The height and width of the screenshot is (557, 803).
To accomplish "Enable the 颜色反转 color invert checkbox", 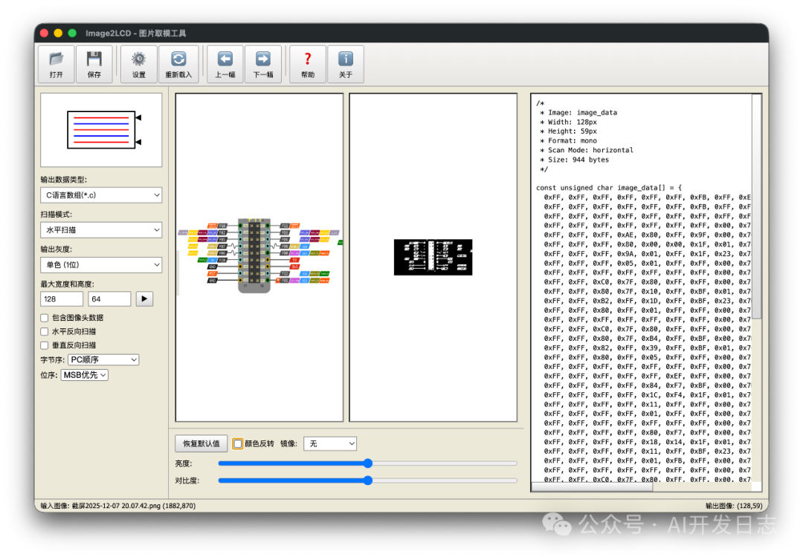I will [238, 444].
